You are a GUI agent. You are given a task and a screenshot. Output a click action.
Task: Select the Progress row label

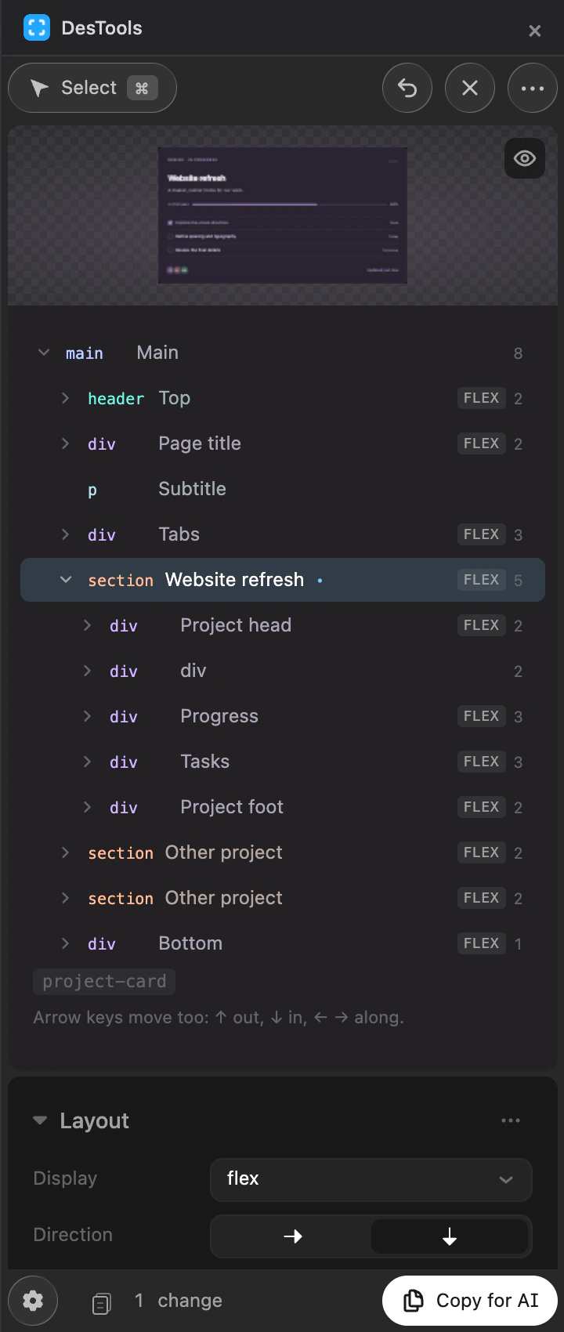tap(219, 717)
